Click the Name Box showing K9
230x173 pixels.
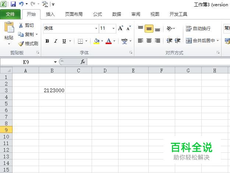click(26, 62)
